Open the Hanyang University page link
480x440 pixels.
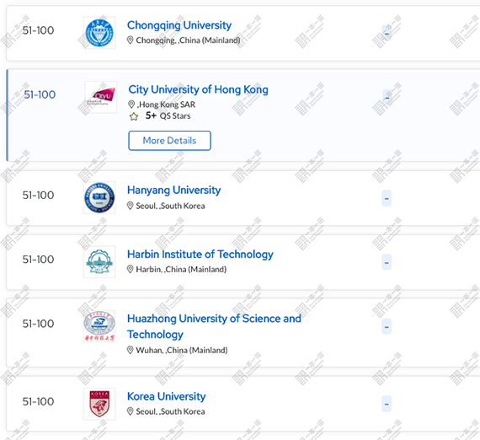(173, 190)
